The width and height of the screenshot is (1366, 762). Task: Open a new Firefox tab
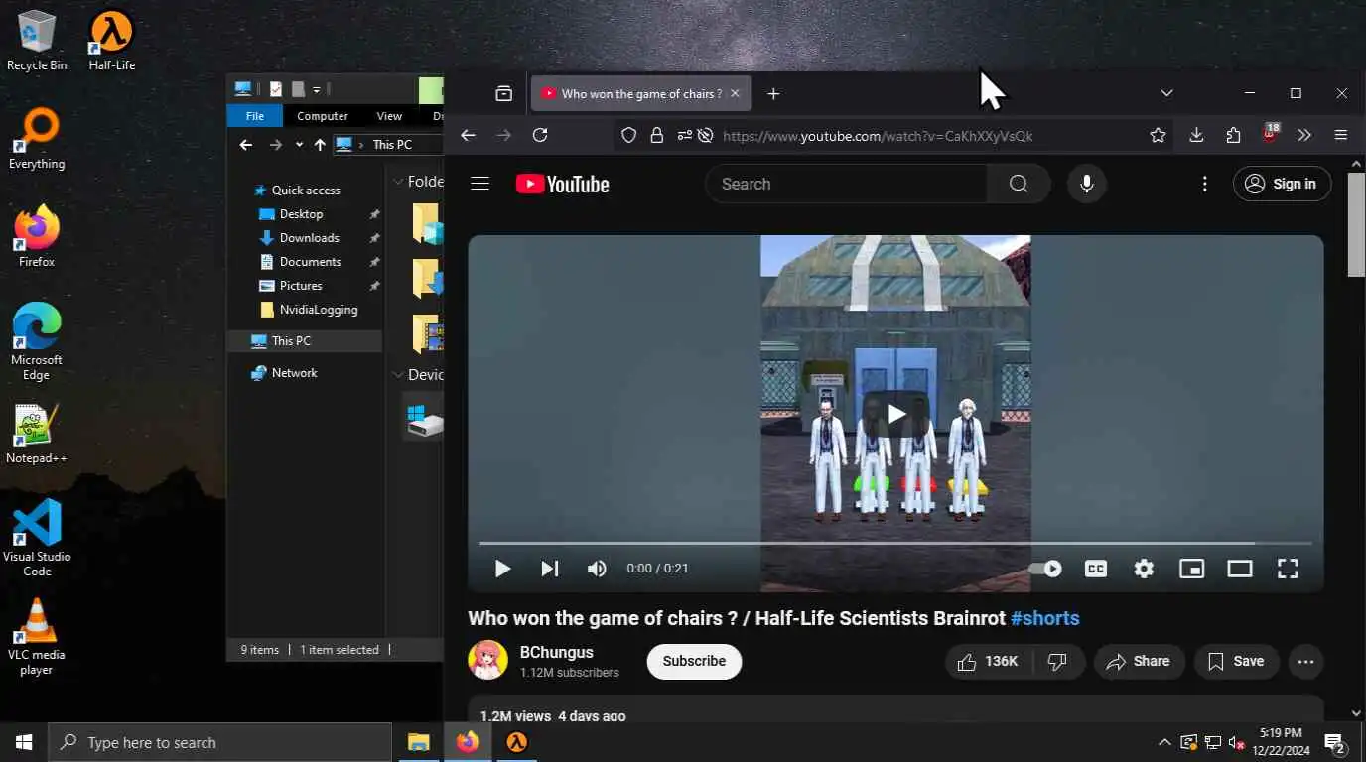[773, 93]
